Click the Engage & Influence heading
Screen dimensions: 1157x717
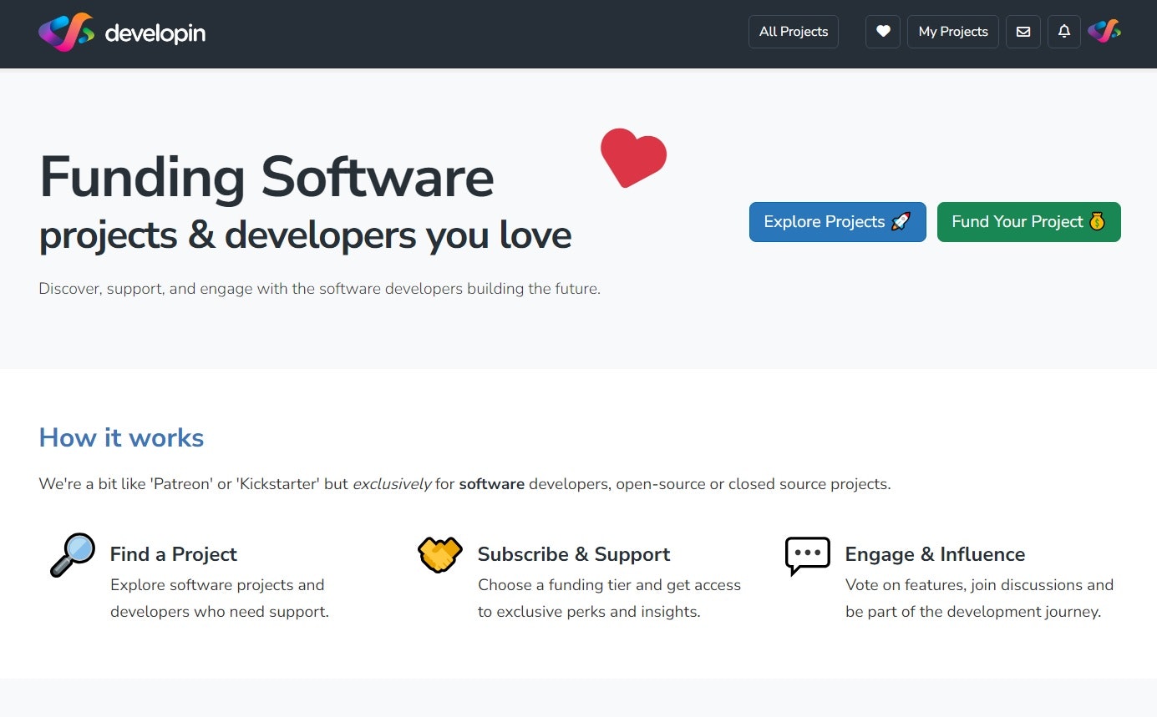(x=935, y=554)
